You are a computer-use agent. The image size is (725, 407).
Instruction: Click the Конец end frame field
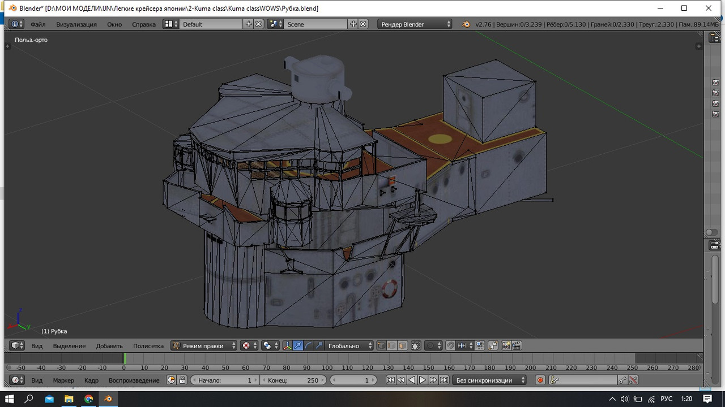click(x=293, y=380)
